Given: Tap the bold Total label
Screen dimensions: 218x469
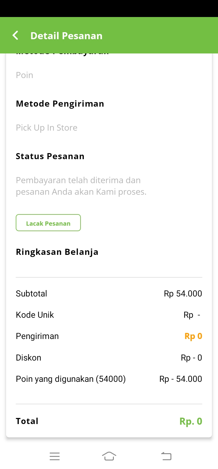Looking at the screenshot, I should pos(27,421).
